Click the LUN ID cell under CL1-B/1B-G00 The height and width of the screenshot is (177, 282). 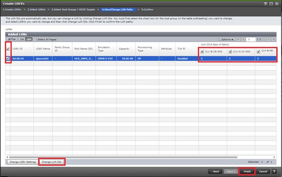click(x=213, y=59)
